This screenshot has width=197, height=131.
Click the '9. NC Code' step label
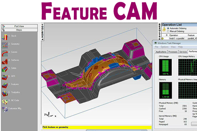click(x=14, y=100)
